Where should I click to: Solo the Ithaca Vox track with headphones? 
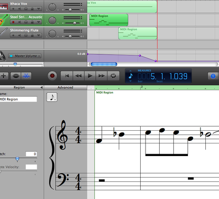coord(26,9)
